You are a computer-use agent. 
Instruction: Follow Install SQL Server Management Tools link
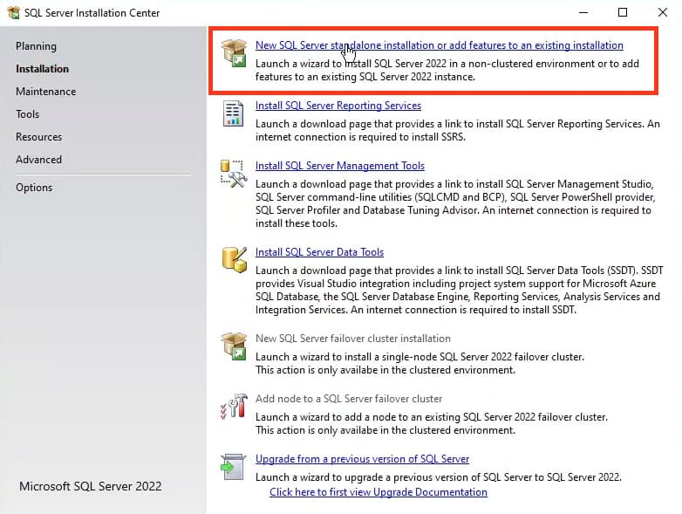pyautogui.click(x=340, y=166)
